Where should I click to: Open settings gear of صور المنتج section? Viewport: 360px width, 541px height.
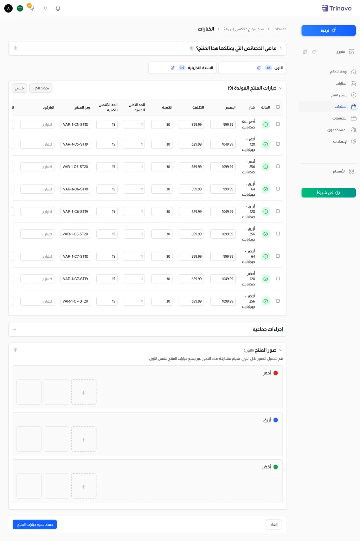point(15,350)
